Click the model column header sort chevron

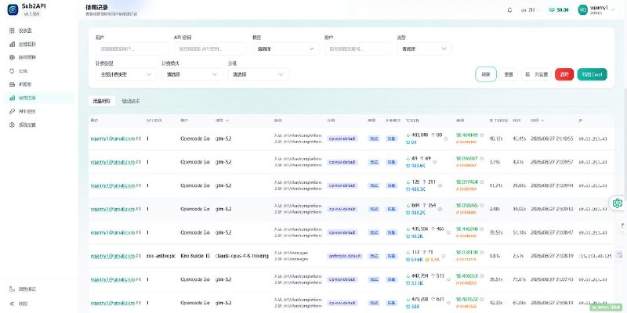tap(227, 121)
